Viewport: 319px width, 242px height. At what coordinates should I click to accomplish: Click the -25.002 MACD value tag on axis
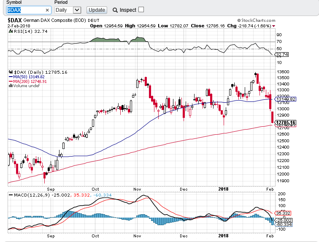(x=284, y=220)
